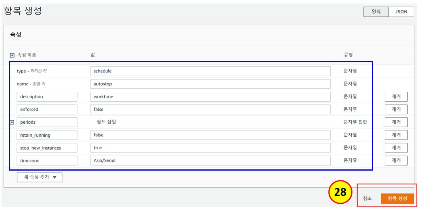Click the type - 파티션 키 label
The width and height of the screenshot is (422, 210).
(x=32, y=71)
